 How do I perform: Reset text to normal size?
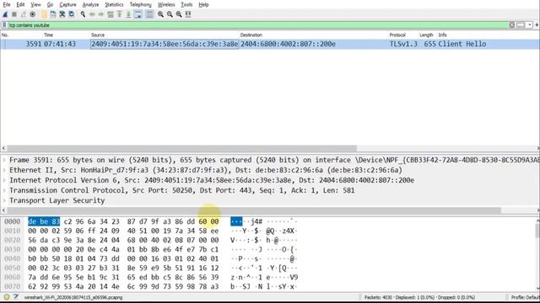pos(179,14)
